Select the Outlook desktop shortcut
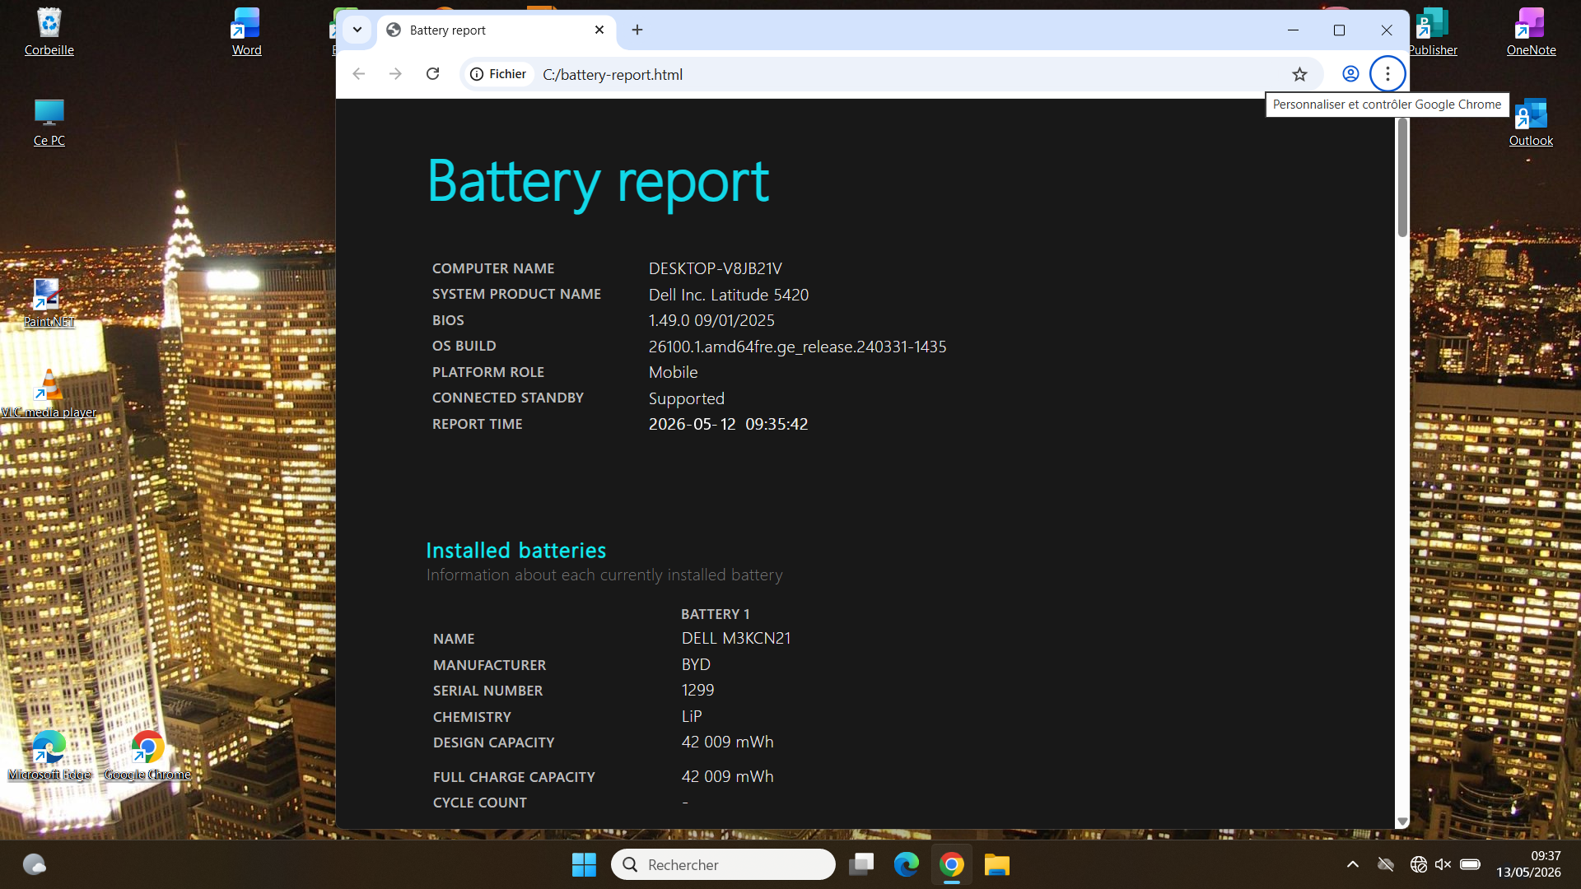1581x889 pixels. point(1531,122)
